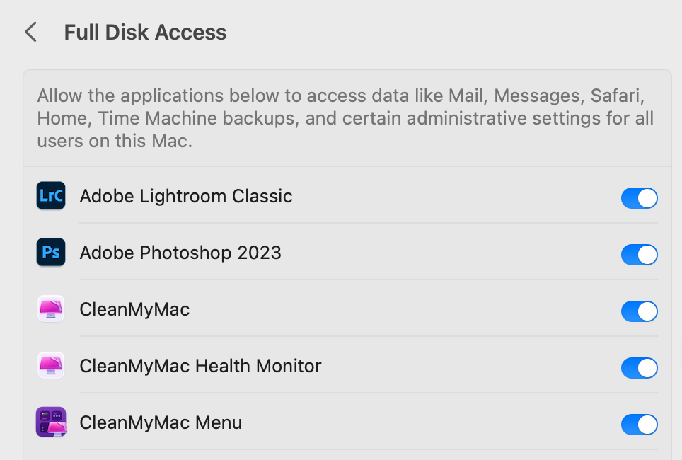This screenshot has width=682, height=460.
Task: Select the CleanMyMac name label
Action: point(134,309)
